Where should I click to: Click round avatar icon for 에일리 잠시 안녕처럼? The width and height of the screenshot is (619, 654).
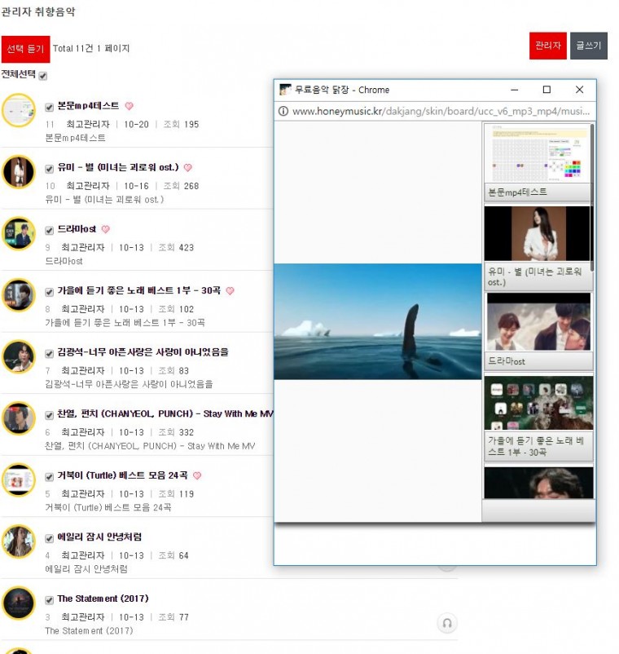18,541
